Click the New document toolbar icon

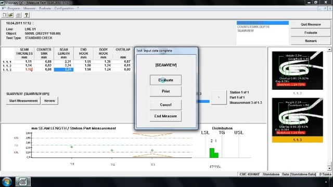click(x=4, y=15)
